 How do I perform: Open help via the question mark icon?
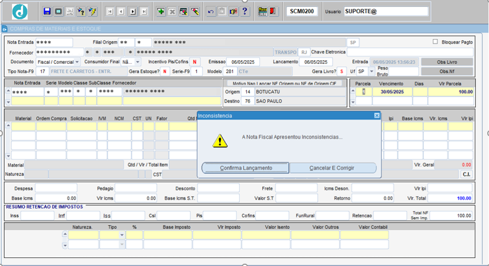244,11
